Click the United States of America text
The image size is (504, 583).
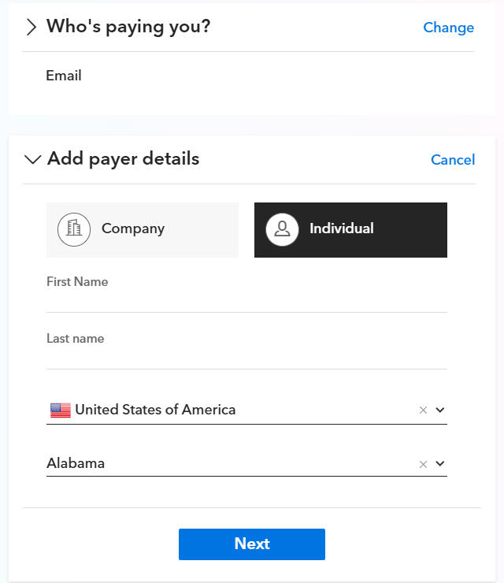click(x=155, y=410)
